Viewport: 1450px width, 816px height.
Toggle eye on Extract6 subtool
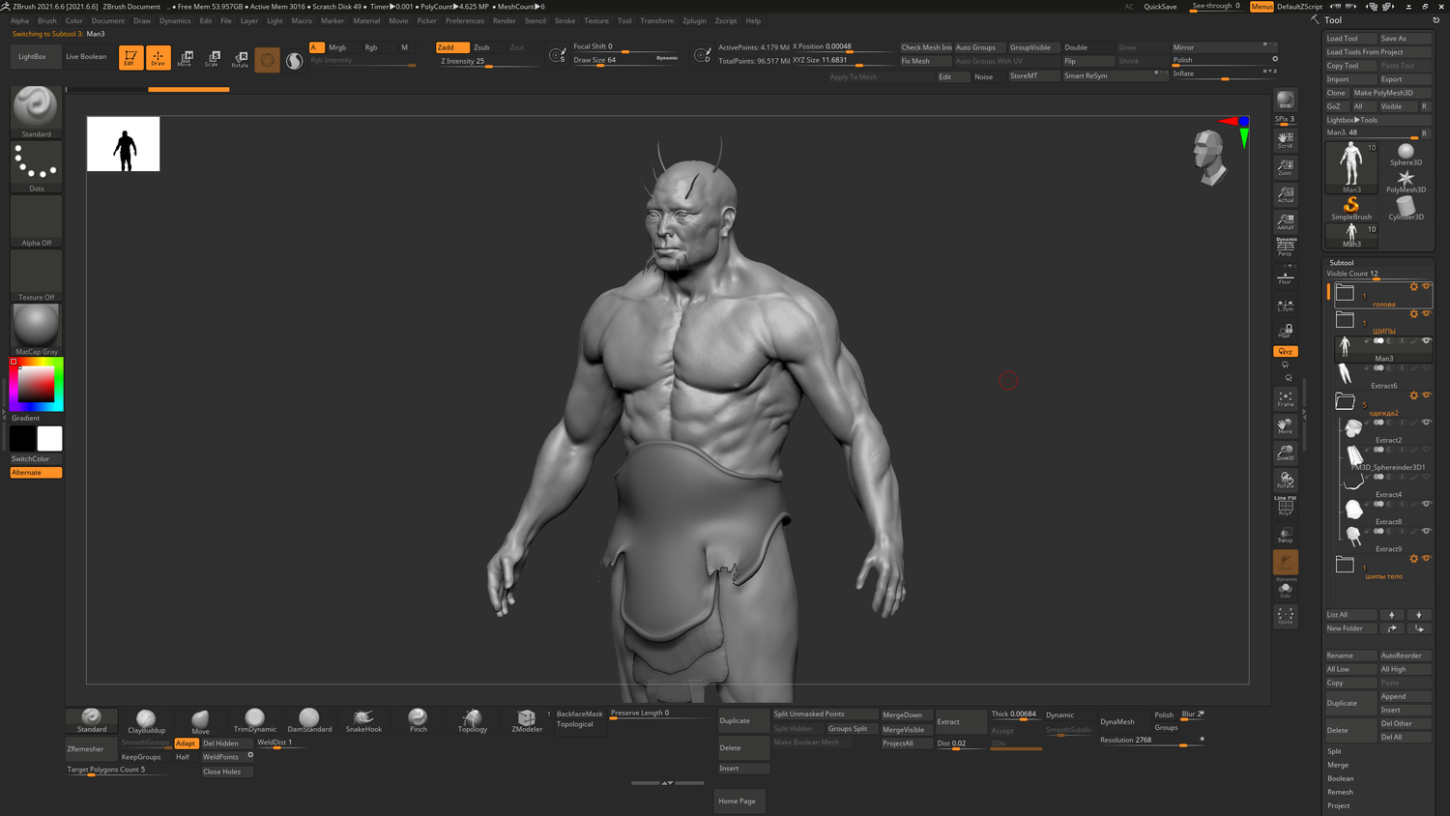(x=1426, y=367)
